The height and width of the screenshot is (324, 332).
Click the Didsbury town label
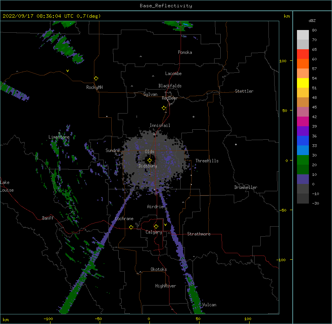[148, 166]
